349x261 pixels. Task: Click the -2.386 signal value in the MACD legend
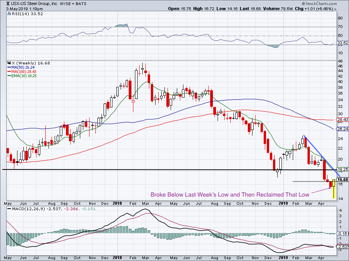point(71,209)
